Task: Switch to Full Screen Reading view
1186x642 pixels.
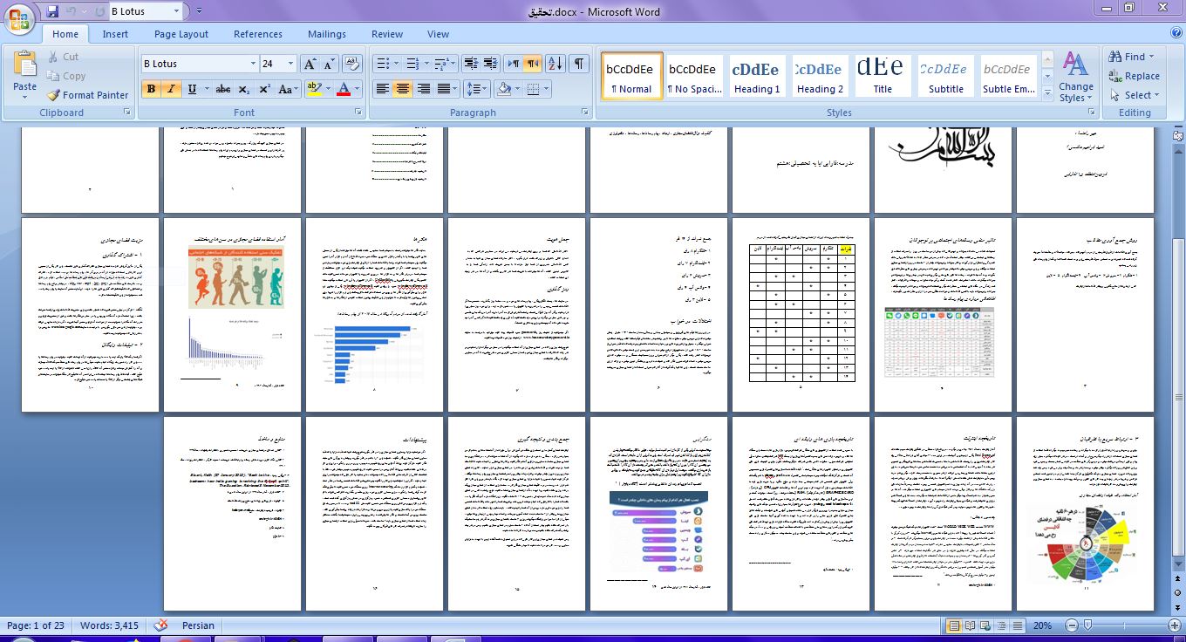Action: 970,626
